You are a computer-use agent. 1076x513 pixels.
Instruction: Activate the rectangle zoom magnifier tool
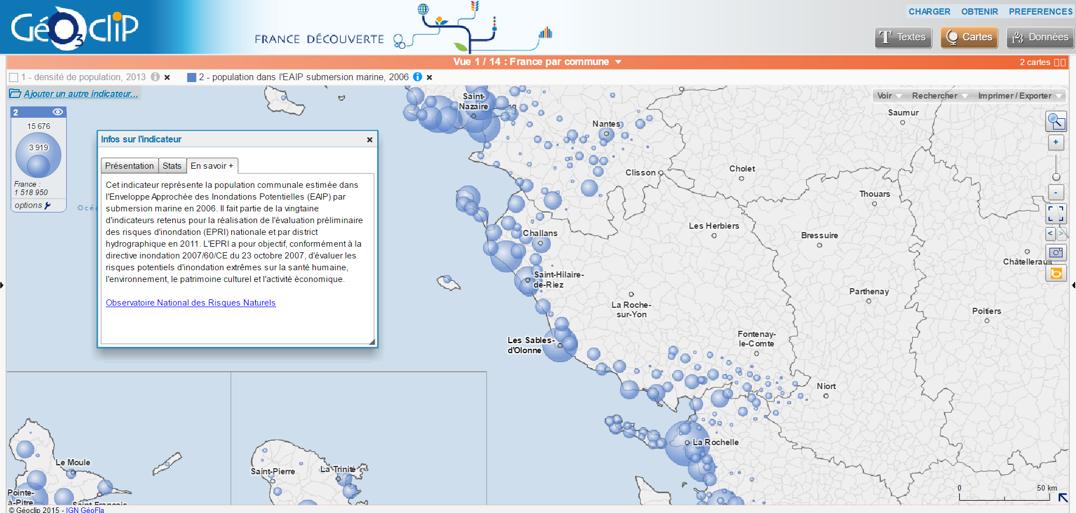point(1056,121)
